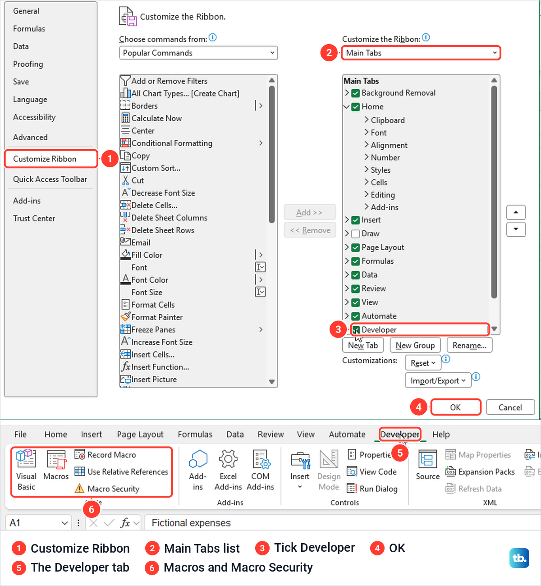Click Refresh Data icon

point(450,489)
